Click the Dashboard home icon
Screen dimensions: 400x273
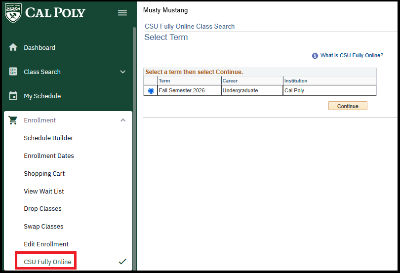click(13, 47)
